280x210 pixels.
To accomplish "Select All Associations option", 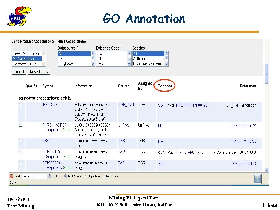I will pyautogui.click(x=27, y=59).
